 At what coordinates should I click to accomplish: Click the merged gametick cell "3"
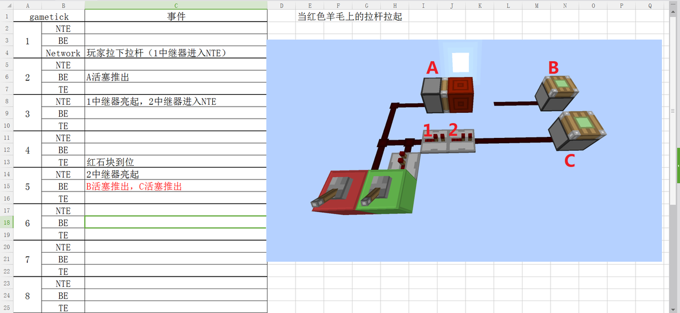[28, 113]
